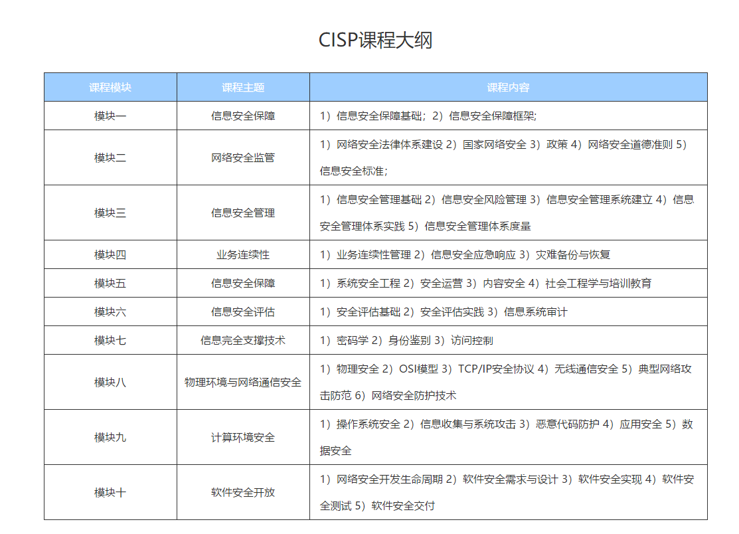739x534 pixels.
Task: Click the 模块十 cell
Action: tap(110, 492)
